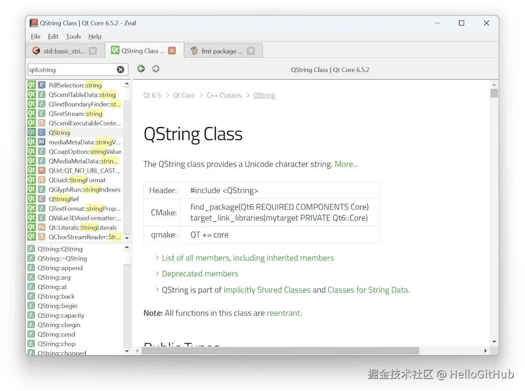Click the class icon beside QString result
Image resolution: width=525 pixels, height=391 pixels.
42,133
